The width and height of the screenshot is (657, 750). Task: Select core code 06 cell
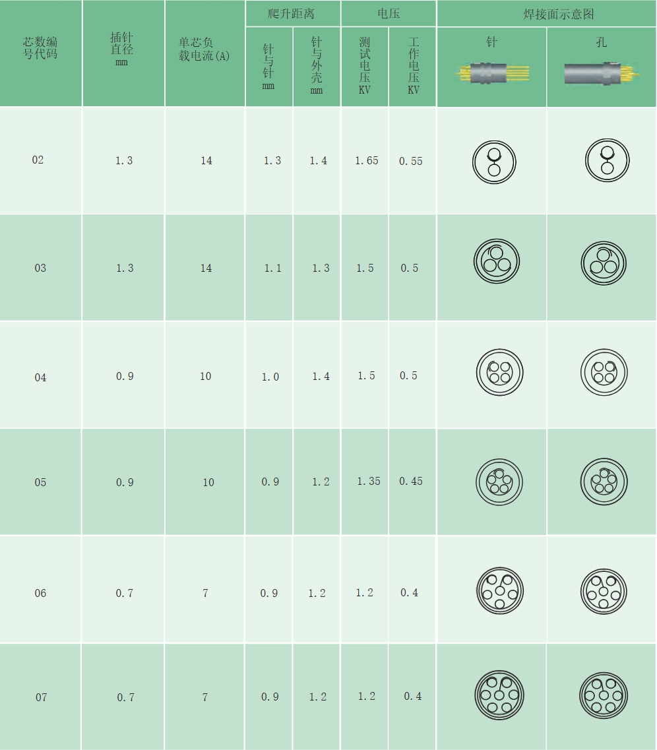click(x=41, y=593)
